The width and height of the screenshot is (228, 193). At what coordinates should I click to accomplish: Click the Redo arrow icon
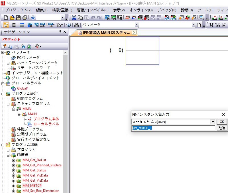coord(99,18)
